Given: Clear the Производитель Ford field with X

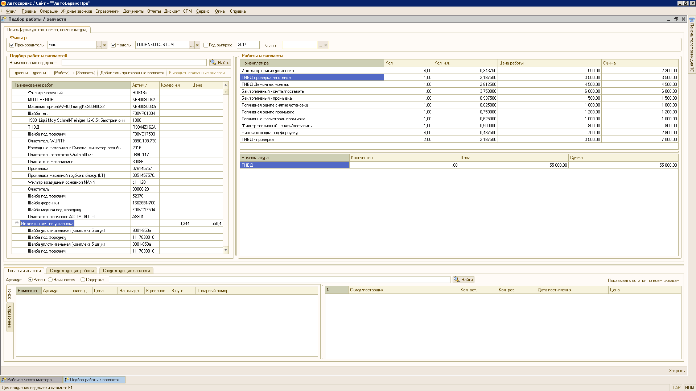Looking at the screenshot, I should 104,45.
